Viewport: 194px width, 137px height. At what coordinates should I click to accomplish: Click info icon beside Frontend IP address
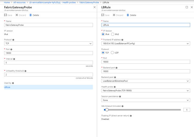pos(122,40)
